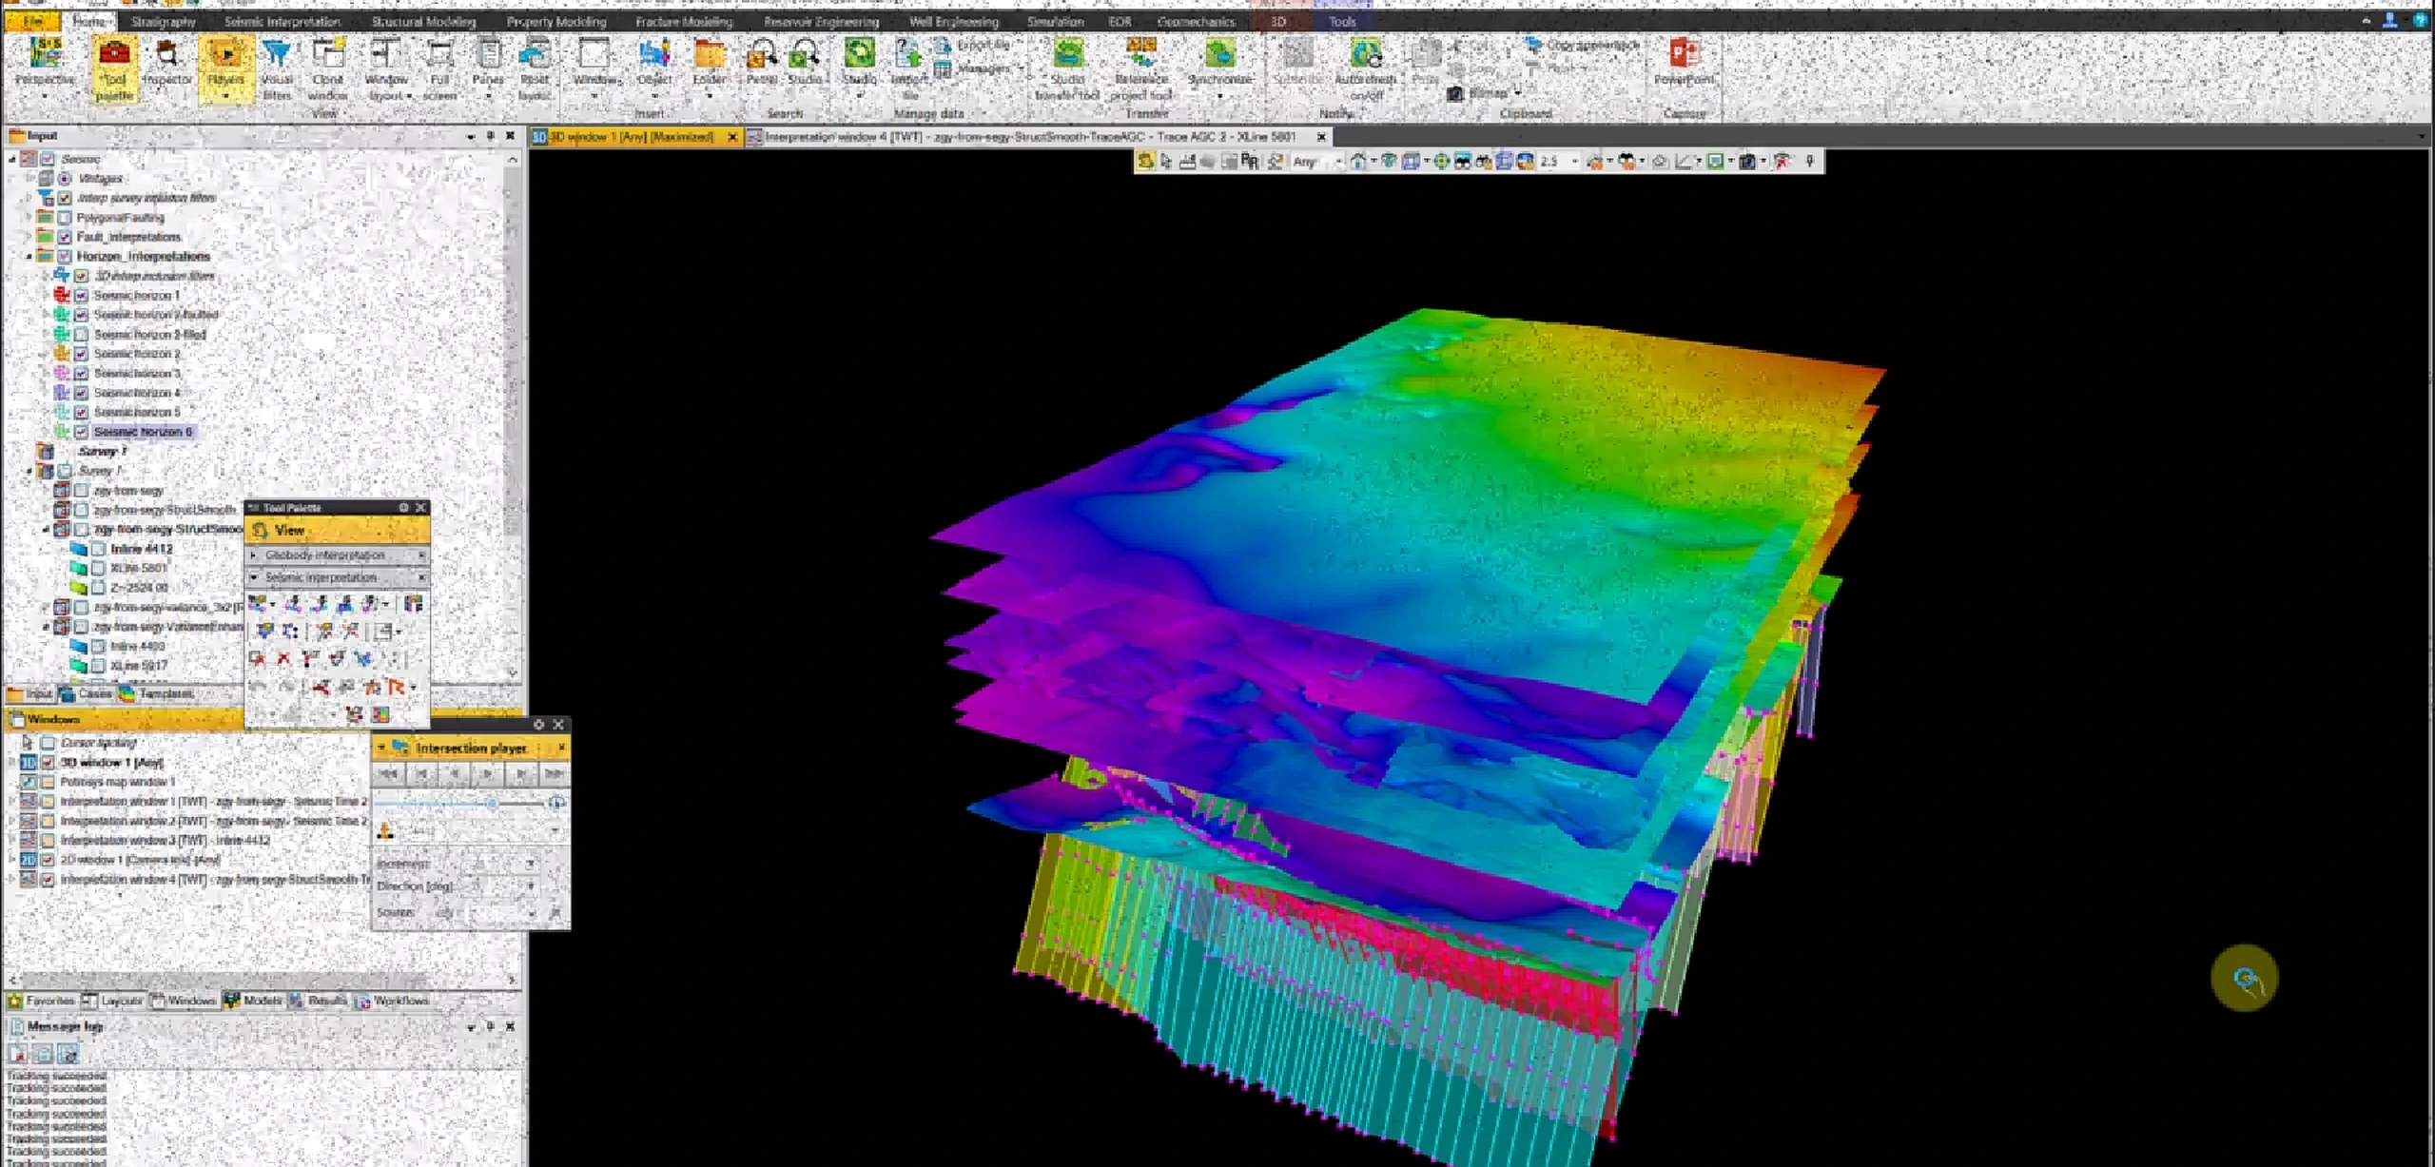Viewport: 2435px width, 1167px height.
Task: Open the Any dropdown in 3D toolbar
Action: pos(1338,163)
